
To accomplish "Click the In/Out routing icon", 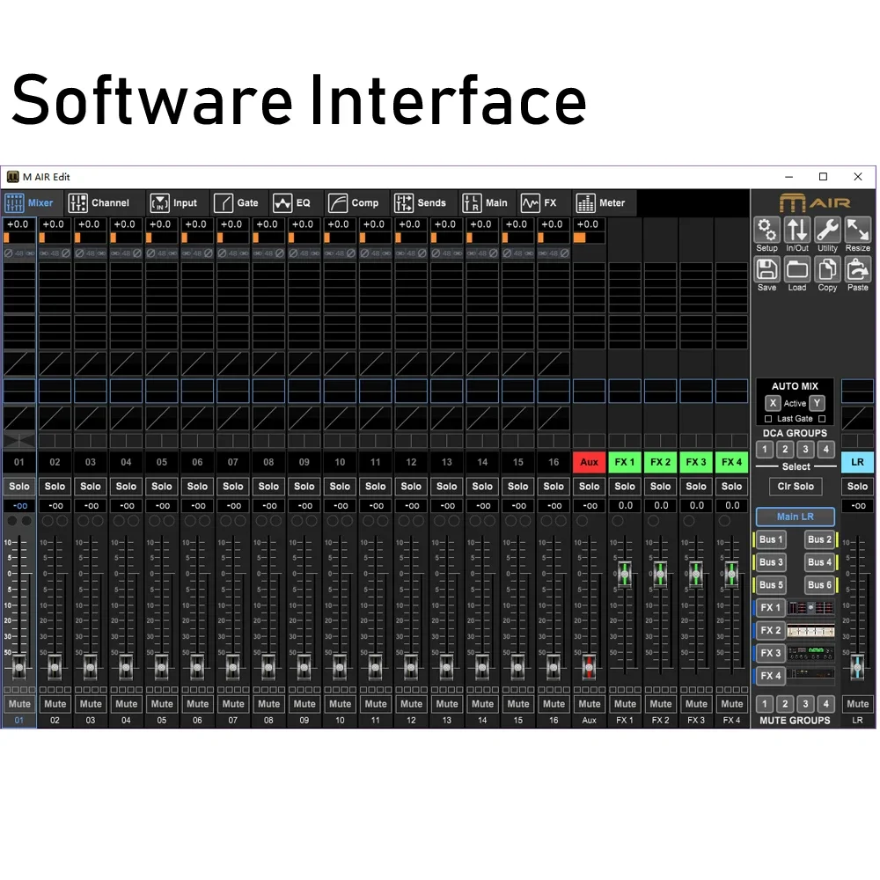I will pyautogui.click(x=797, y=231).
